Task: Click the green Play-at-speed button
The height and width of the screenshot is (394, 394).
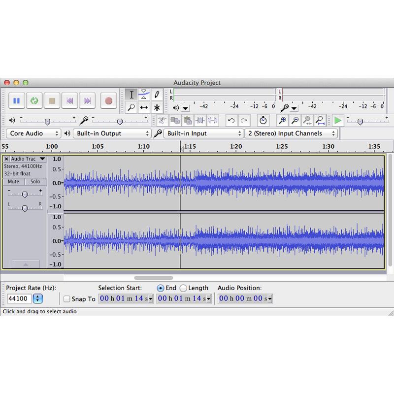Action: (338, 121)
